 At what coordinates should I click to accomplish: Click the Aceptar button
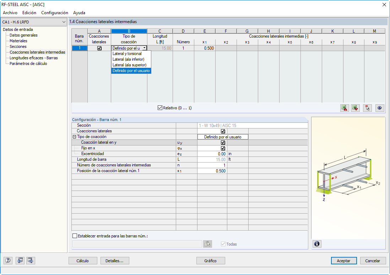tap(343, 260)
